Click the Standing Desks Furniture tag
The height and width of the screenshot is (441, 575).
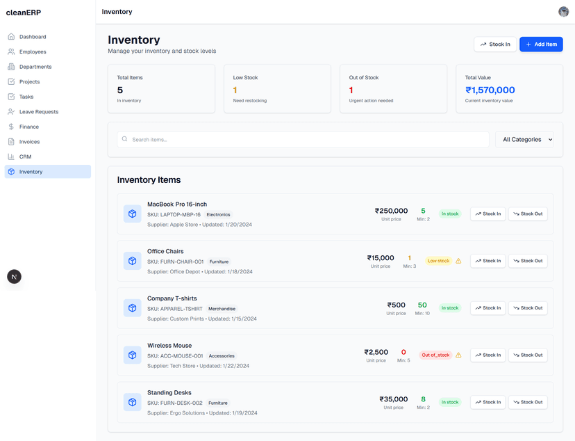click(x=218, y=403)
